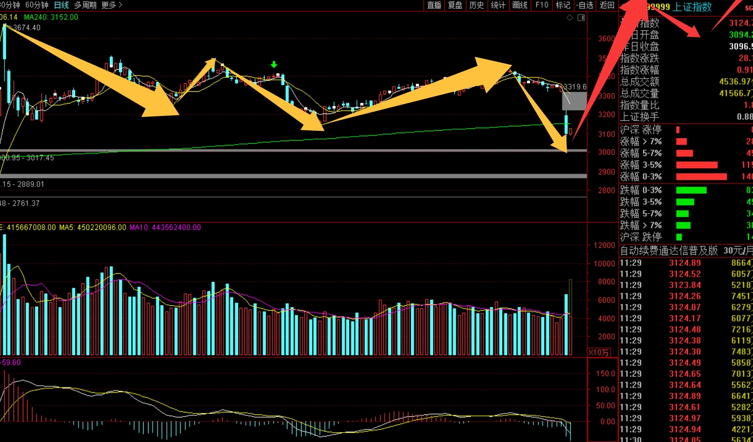Open F10 company information
Image resolution: width=753 pixels, height=442 pixels.
pyautogui.click(x=542, y=5)
